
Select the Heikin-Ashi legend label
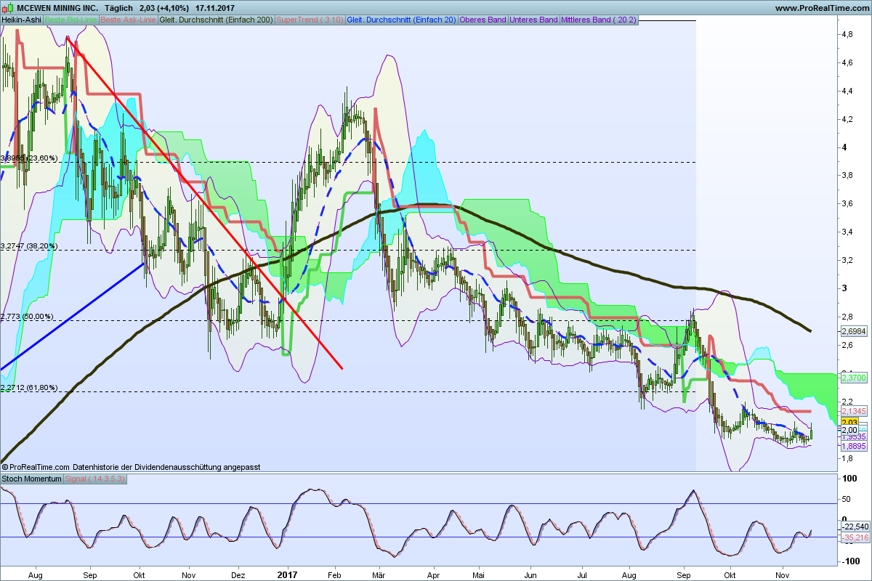pos(22,20)
